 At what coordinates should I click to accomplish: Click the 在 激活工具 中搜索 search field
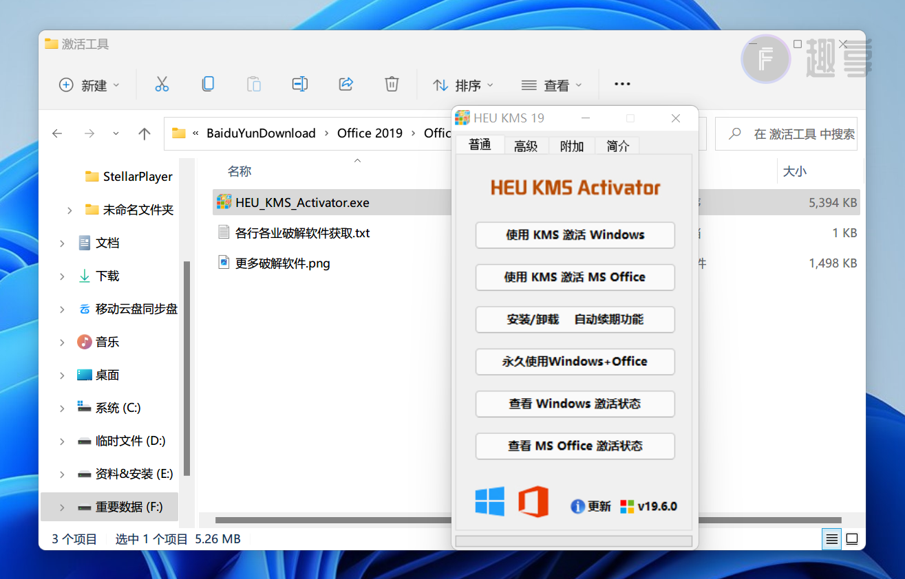[787, 133]
